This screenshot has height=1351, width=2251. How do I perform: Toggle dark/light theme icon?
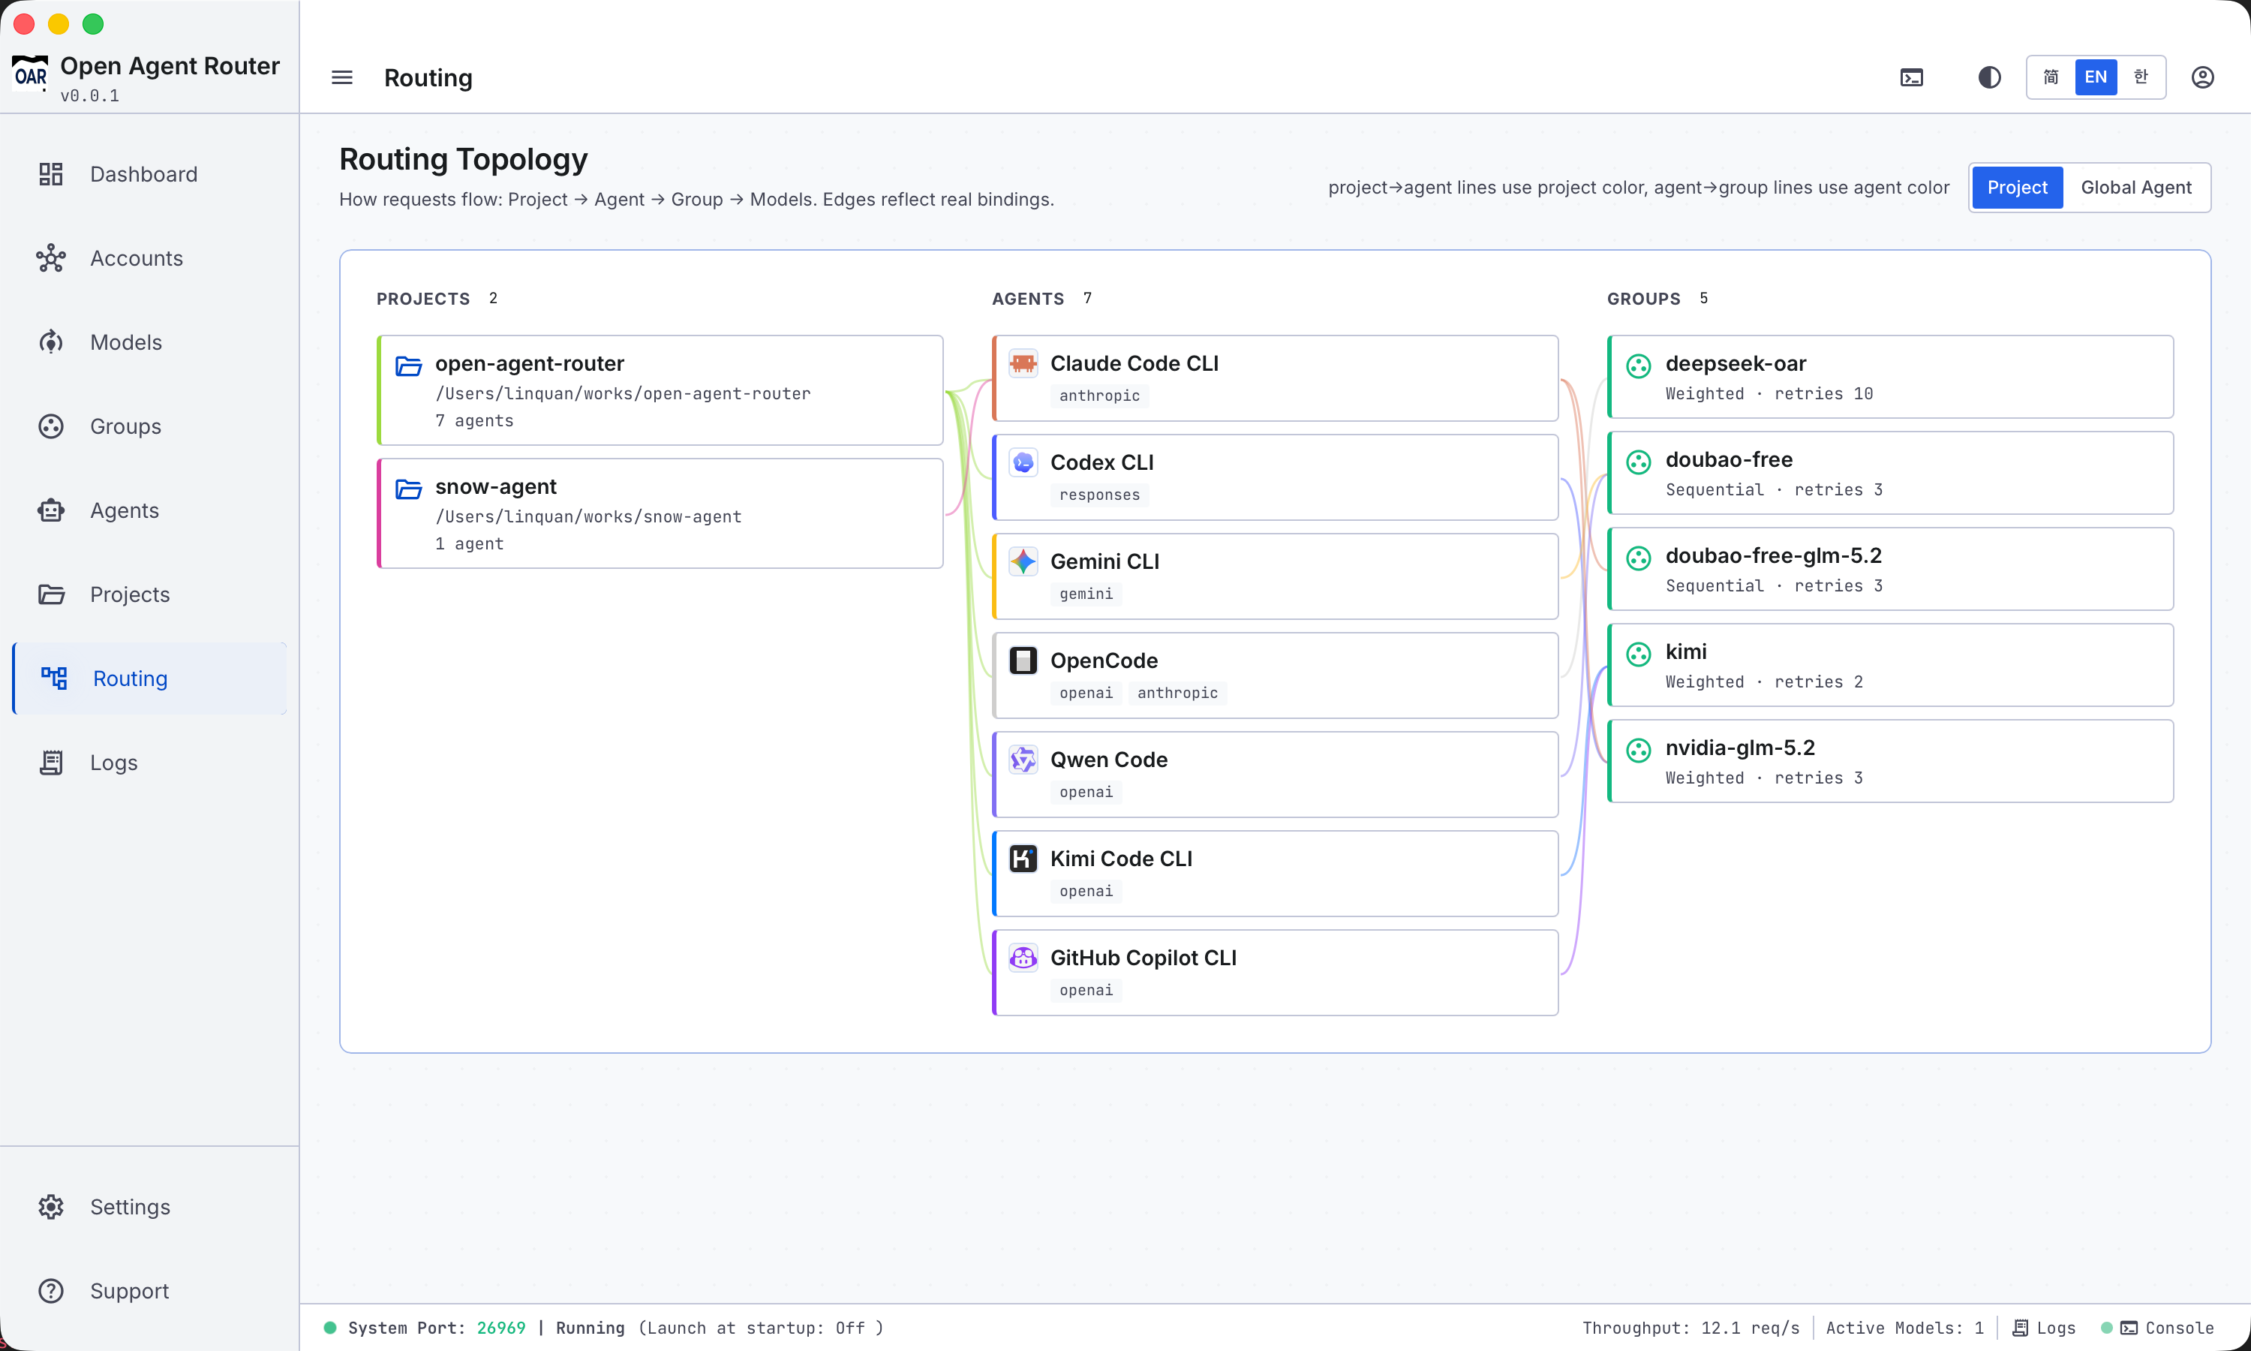[1990, 77]
